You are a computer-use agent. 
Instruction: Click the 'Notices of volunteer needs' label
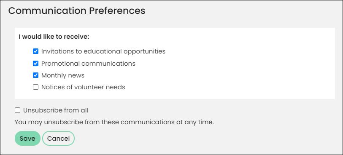(x=83, y=87)
